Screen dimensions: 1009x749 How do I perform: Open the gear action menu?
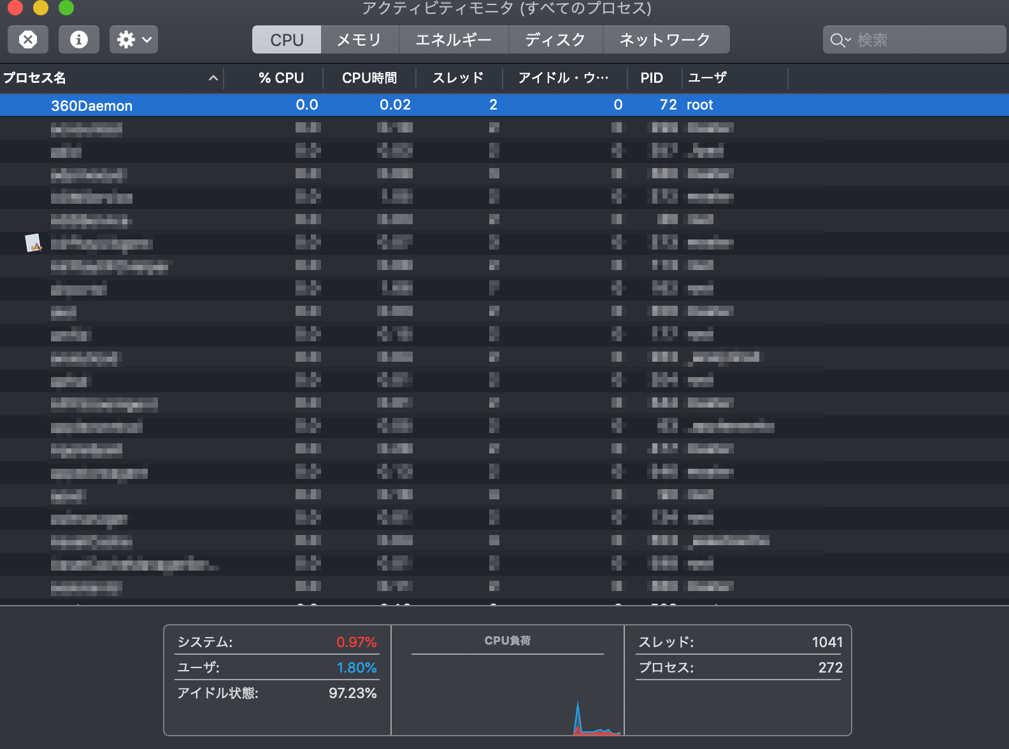(134, 39)
